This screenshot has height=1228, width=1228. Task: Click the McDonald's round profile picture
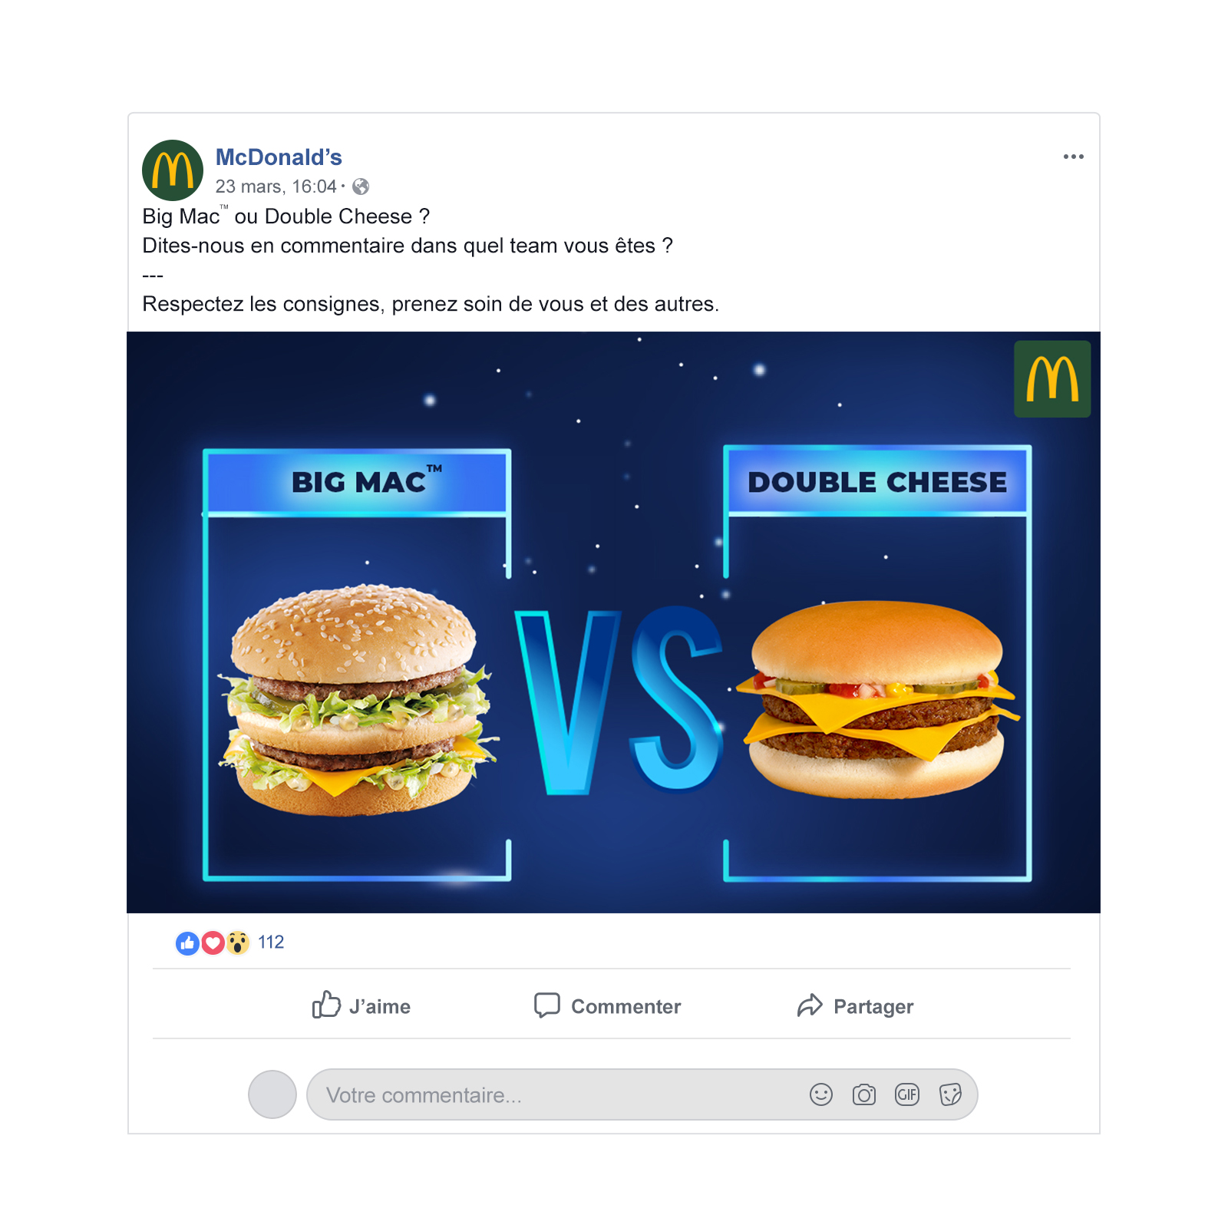coord(173,170)
